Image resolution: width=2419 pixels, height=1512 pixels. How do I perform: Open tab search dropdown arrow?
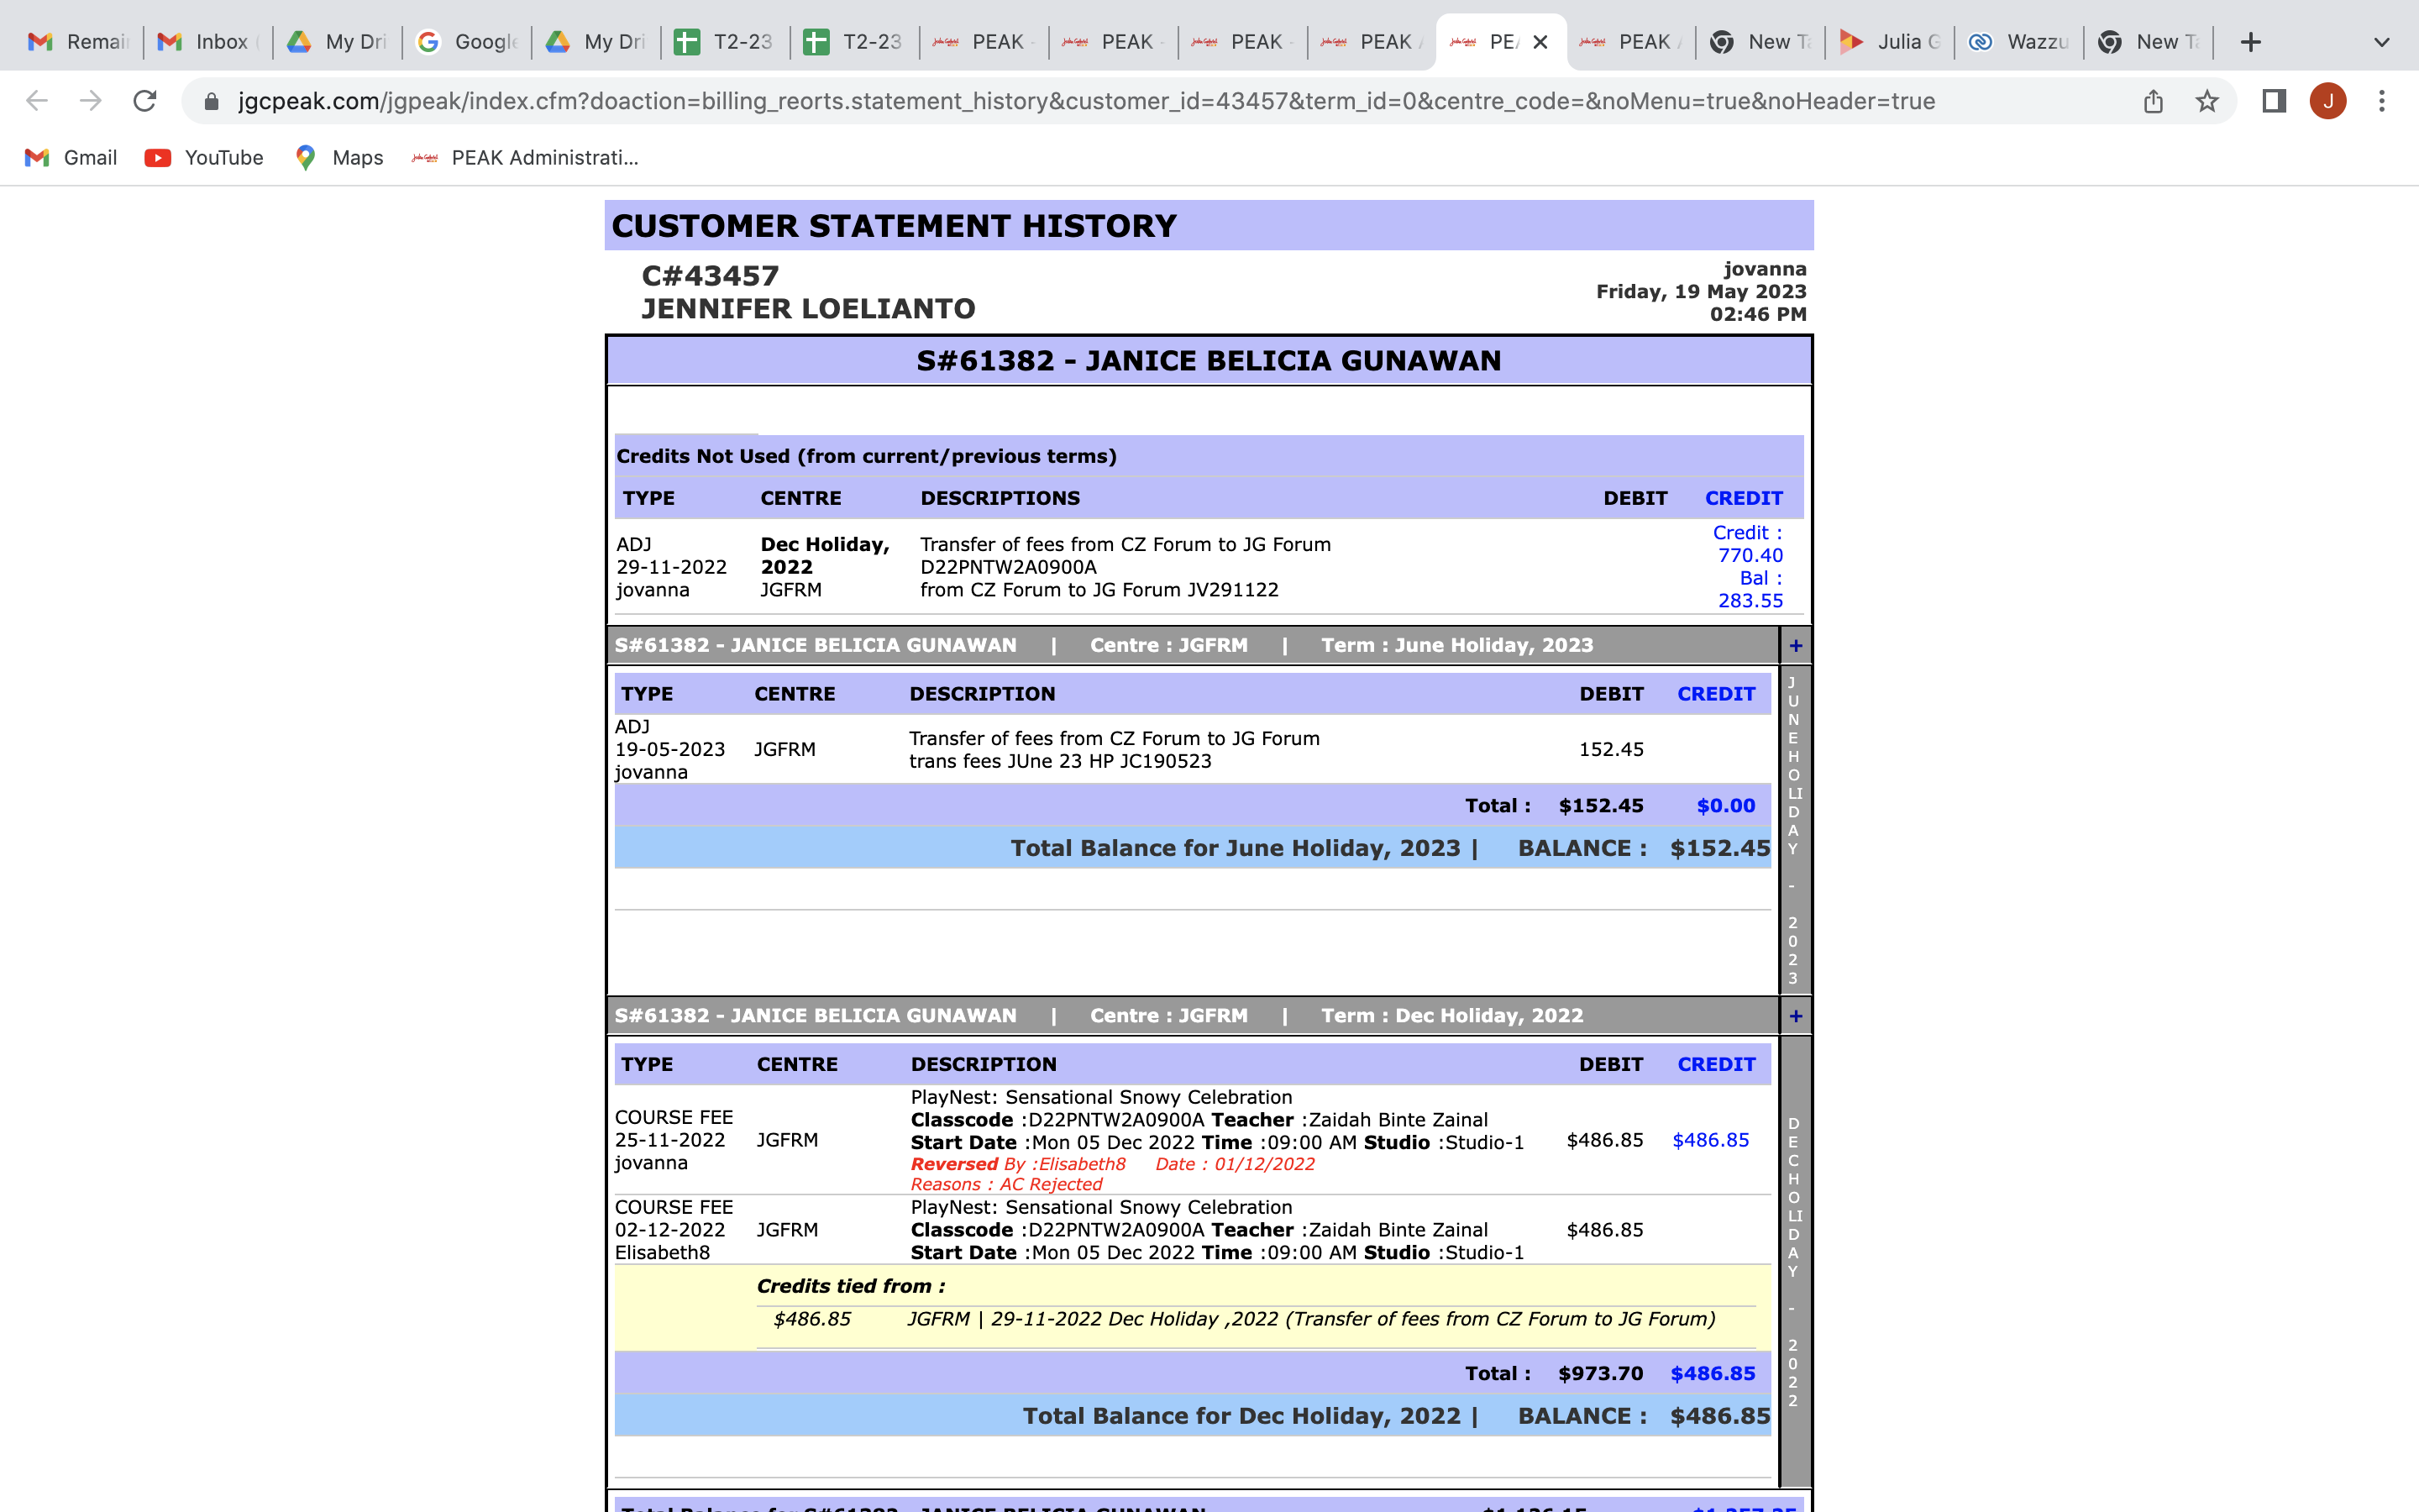tap(2381, 42)
